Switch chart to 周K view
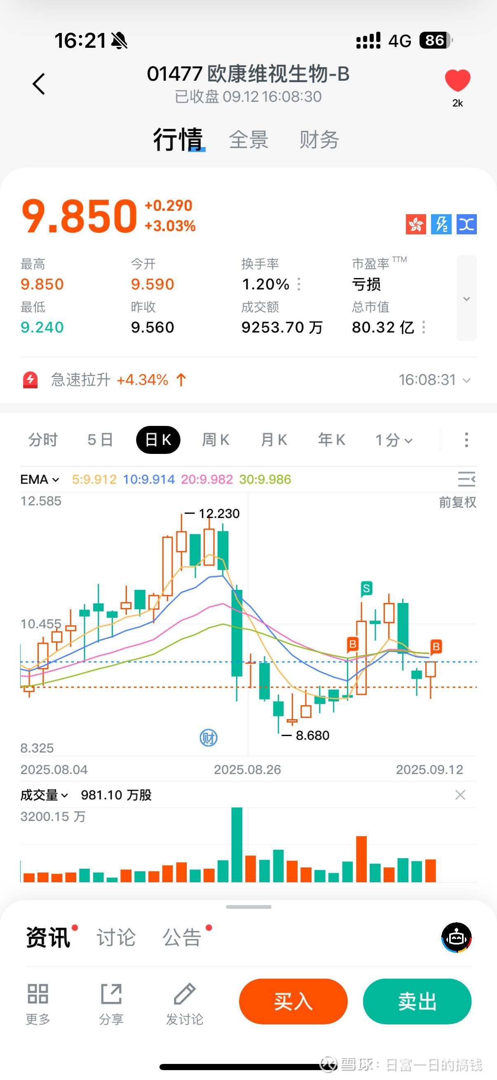This screenshot has width=497, height=1080. (x=216, y=440)
